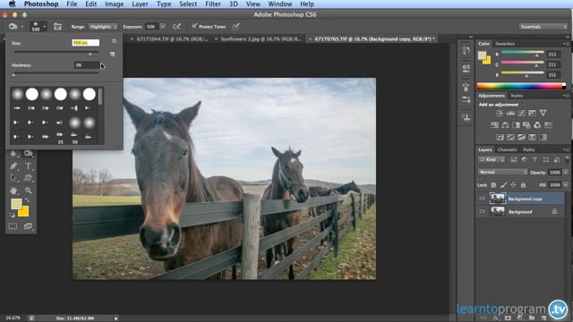Lock layer position move icon
Screen dimensions: 573x322
pos(513,185)
